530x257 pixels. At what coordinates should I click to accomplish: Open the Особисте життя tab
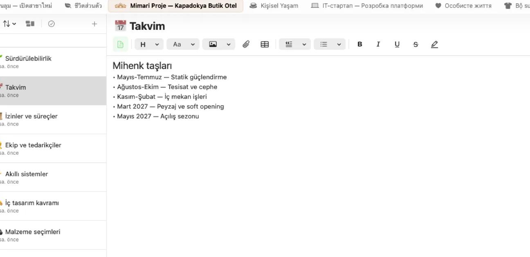464,6
